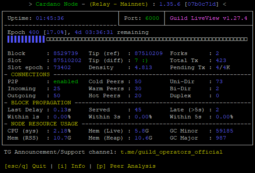Click the Mem (RSS) value 10.7G
The height and width of the screenshot is (173, 255).
tap(62, 138)
